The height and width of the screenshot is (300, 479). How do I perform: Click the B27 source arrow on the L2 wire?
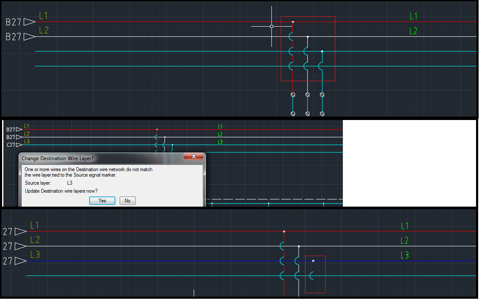click(28, 37)
